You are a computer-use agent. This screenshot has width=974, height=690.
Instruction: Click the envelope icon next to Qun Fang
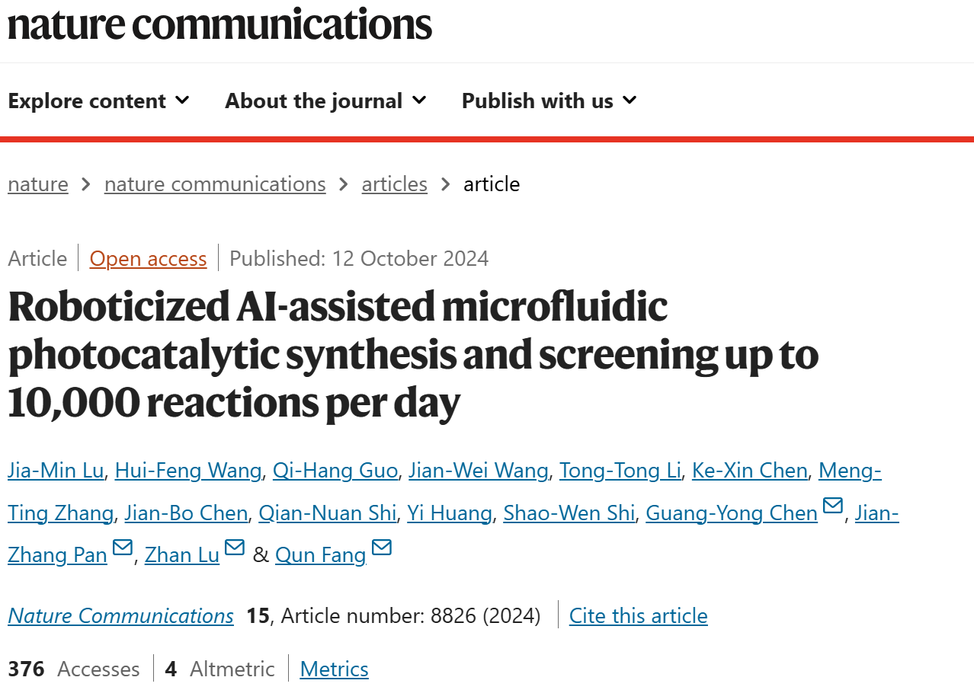382,548
